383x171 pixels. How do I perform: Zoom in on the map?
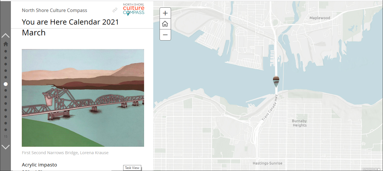(165, 13)
